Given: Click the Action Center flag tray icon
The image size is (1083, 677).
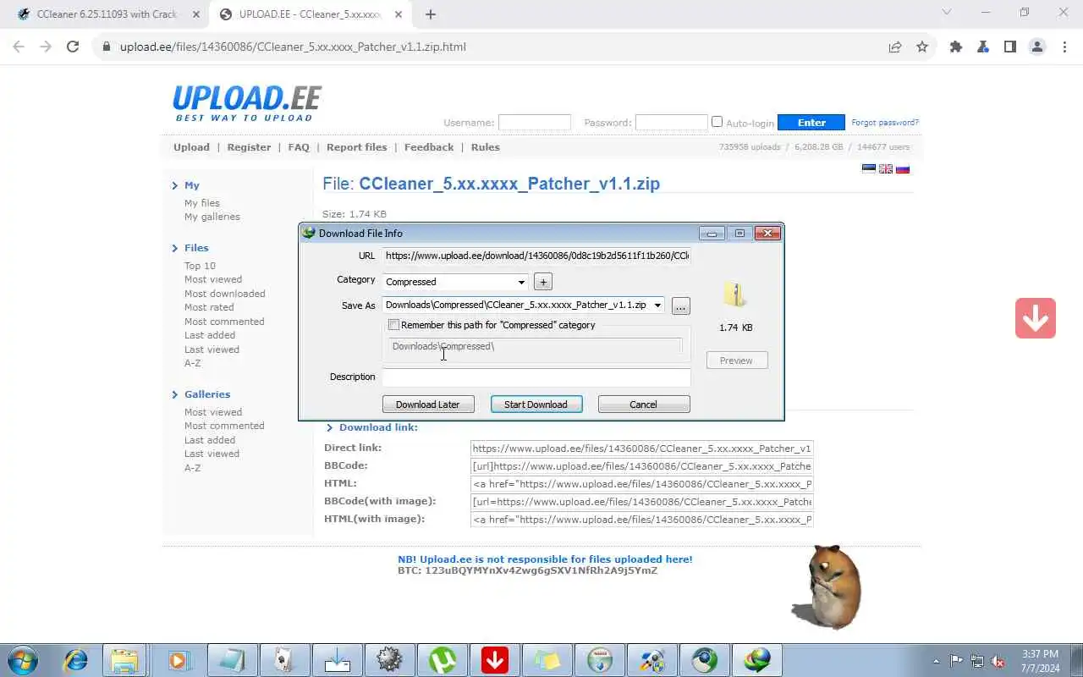Looking at the screenshot, I should click(x=957, y=661).
